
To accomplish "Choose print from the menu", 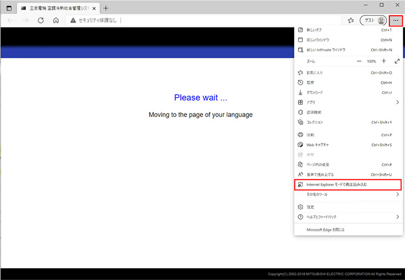I will 348,135.
